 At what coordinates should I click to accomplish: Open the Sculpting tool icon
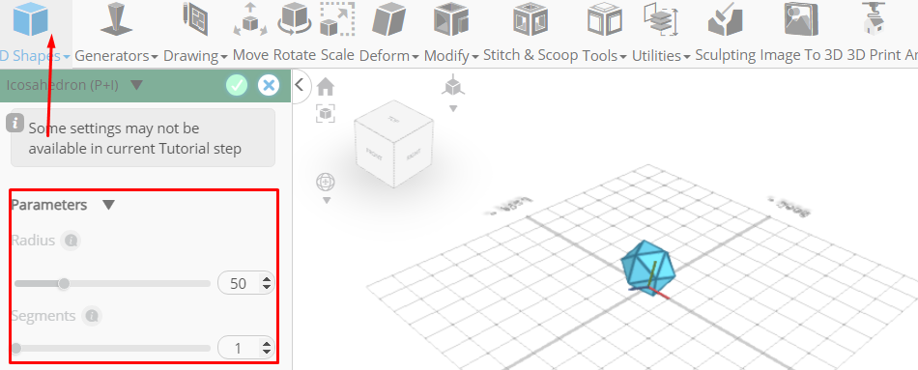pyautogui.click(x=725, y=19)
